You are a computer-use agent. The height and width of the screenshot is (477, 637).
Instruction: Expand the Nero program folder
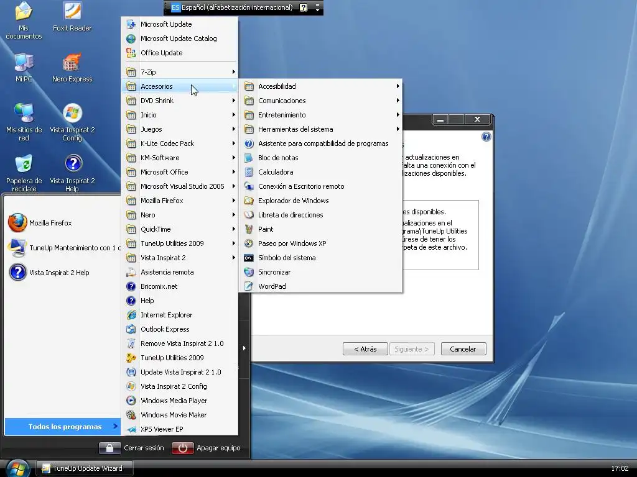point(180,214)
